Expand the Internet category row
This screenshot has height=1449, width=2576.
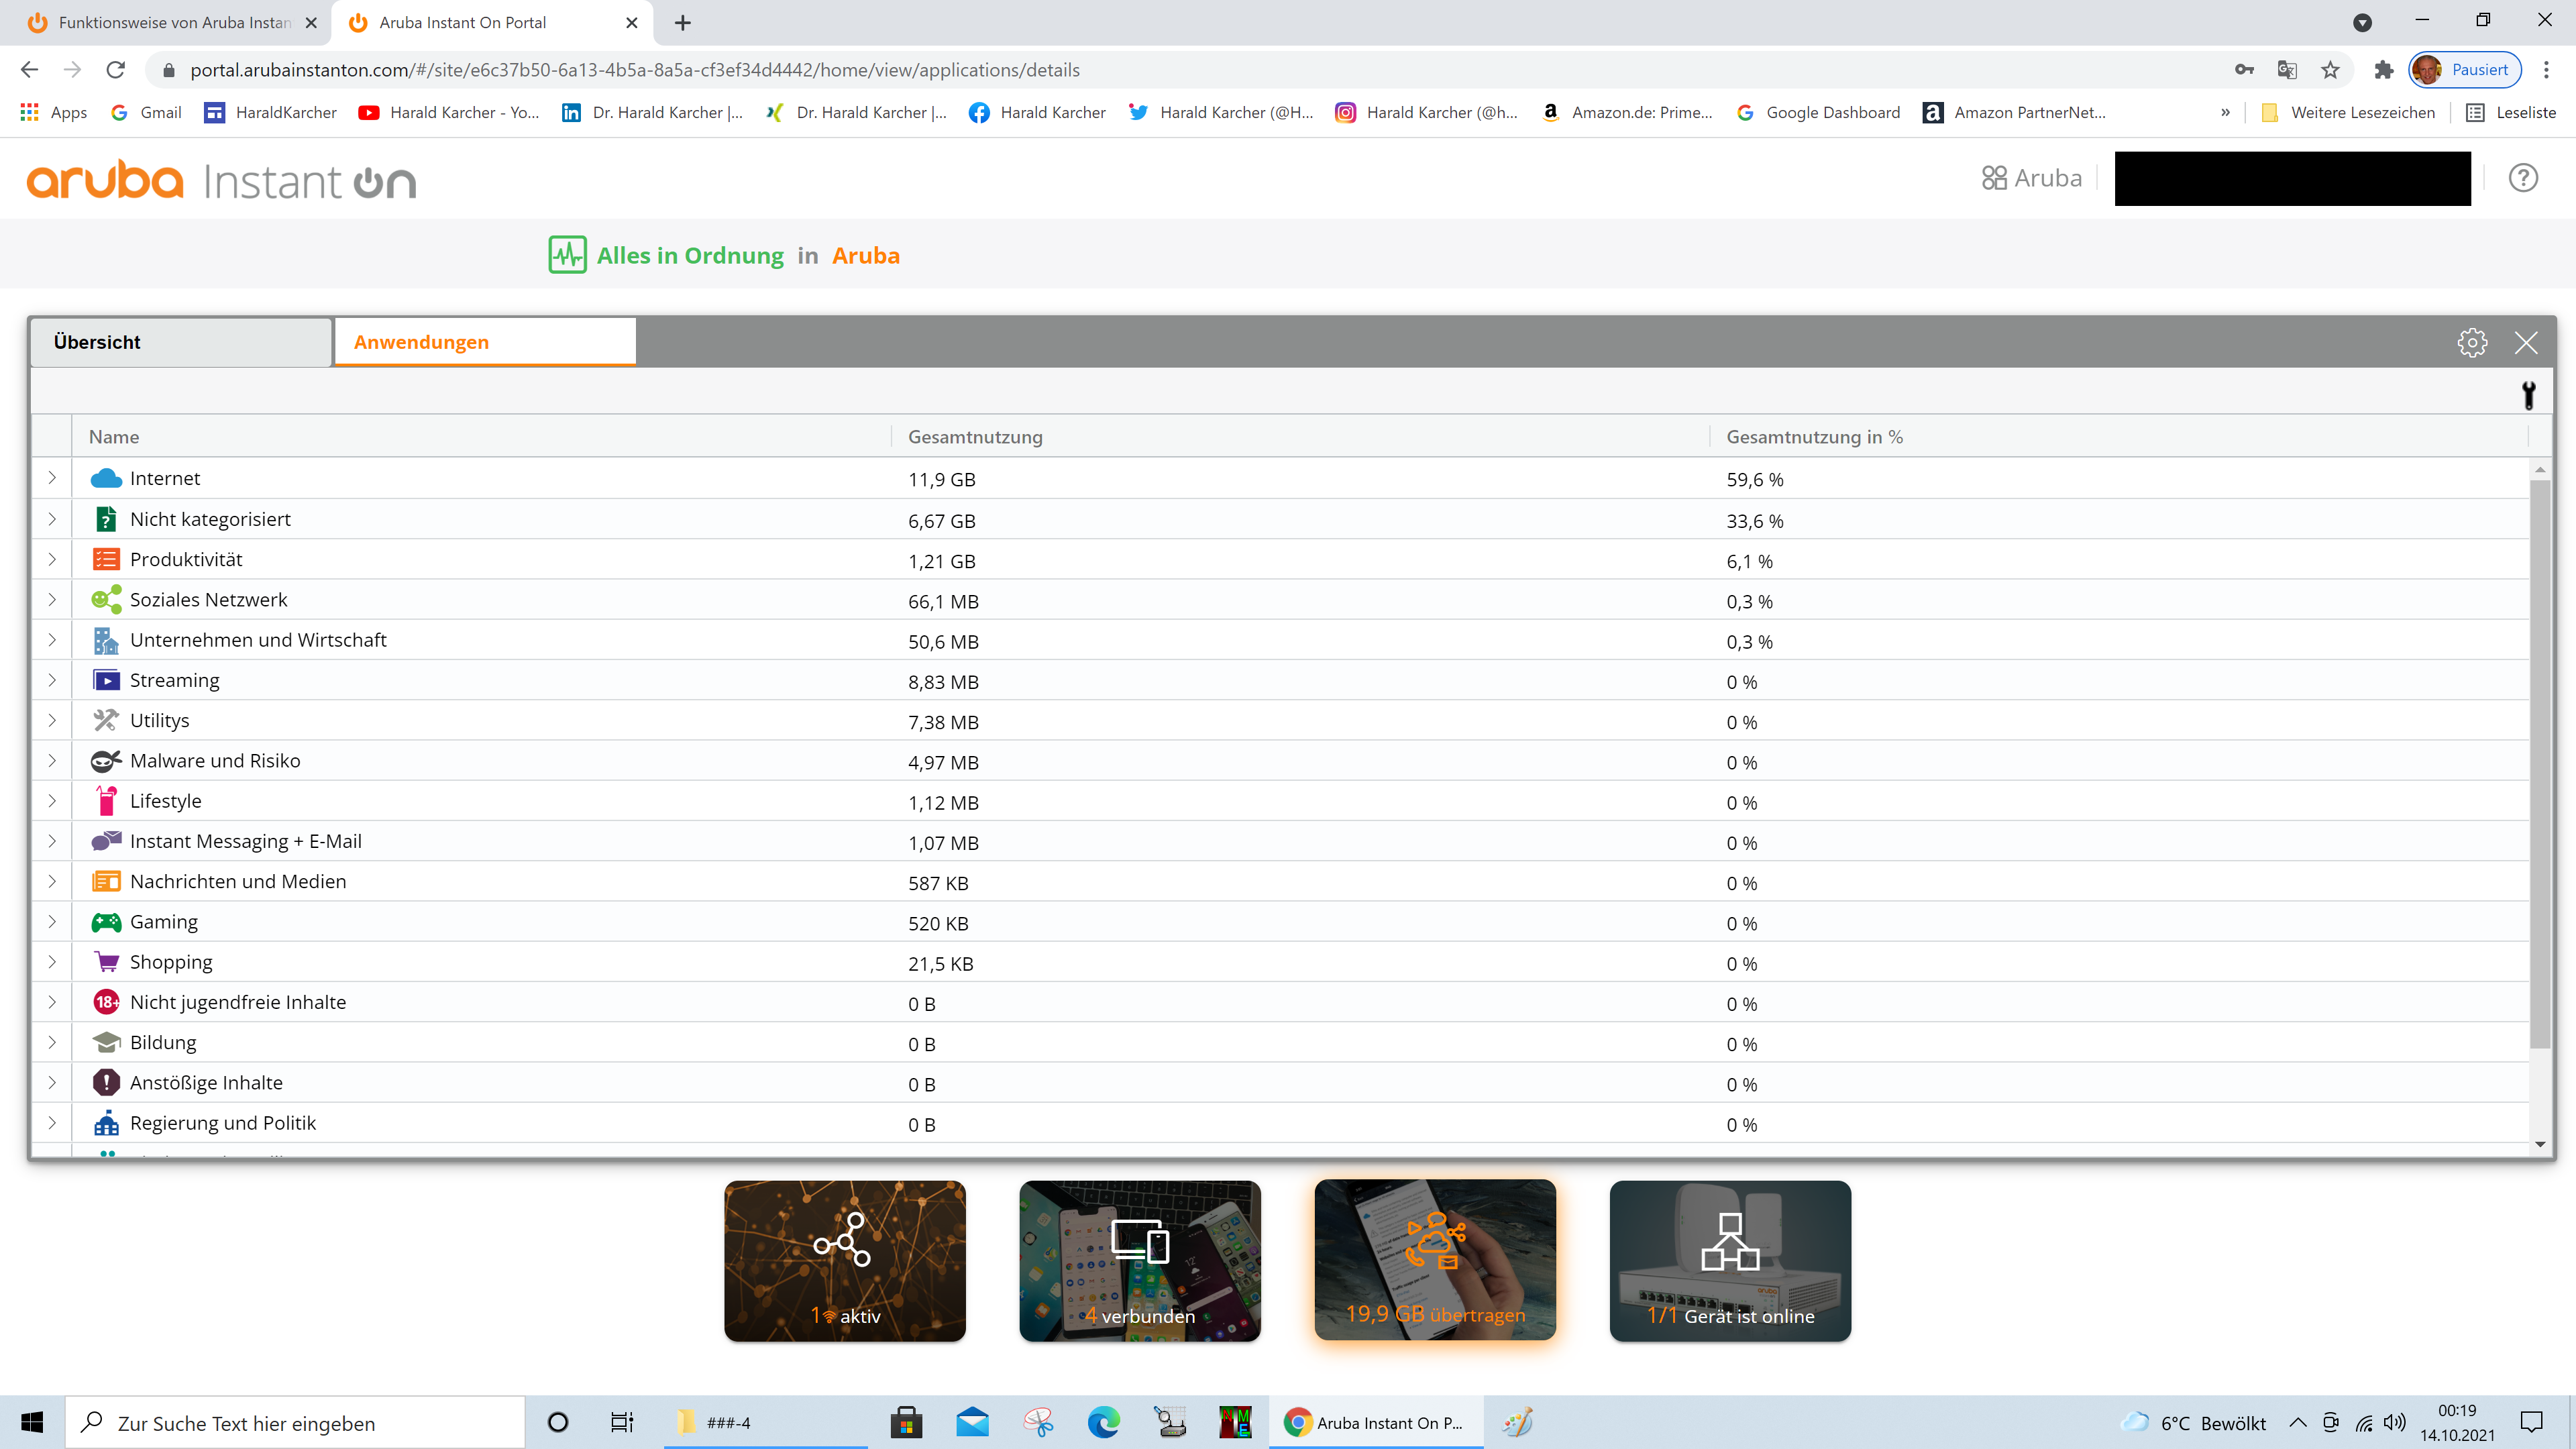[52, 478]
